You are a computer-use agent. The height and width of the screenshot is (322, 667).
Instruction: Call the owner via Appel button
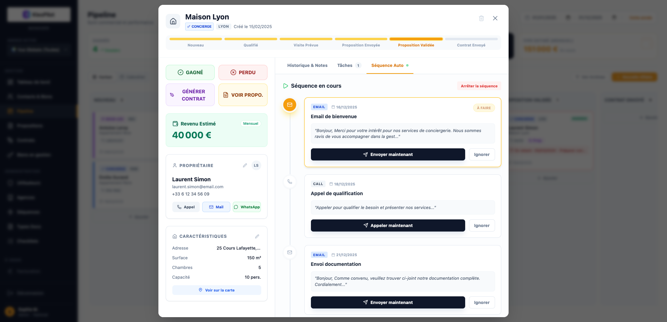(186, 207)
